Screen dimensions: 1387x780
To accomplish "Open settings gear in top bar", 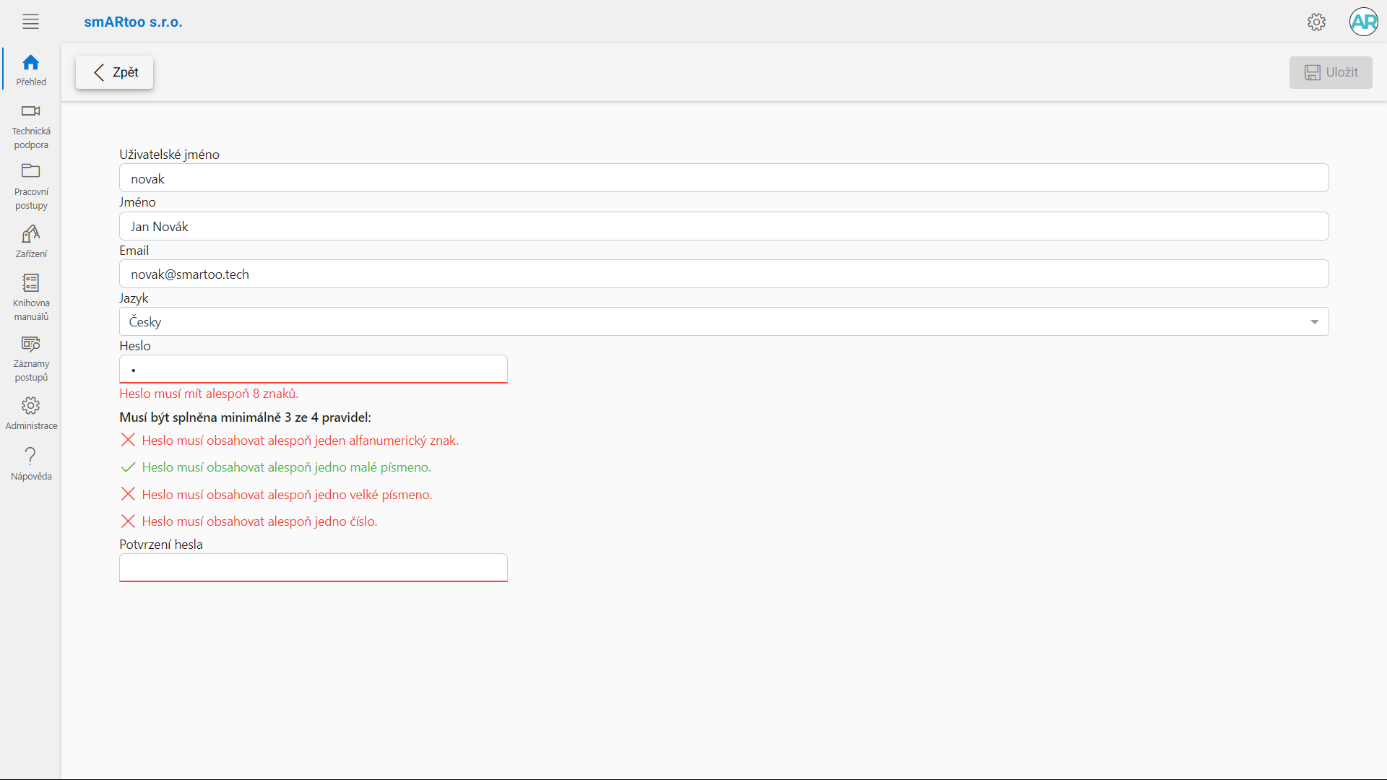I will [x=1316, y=22].
